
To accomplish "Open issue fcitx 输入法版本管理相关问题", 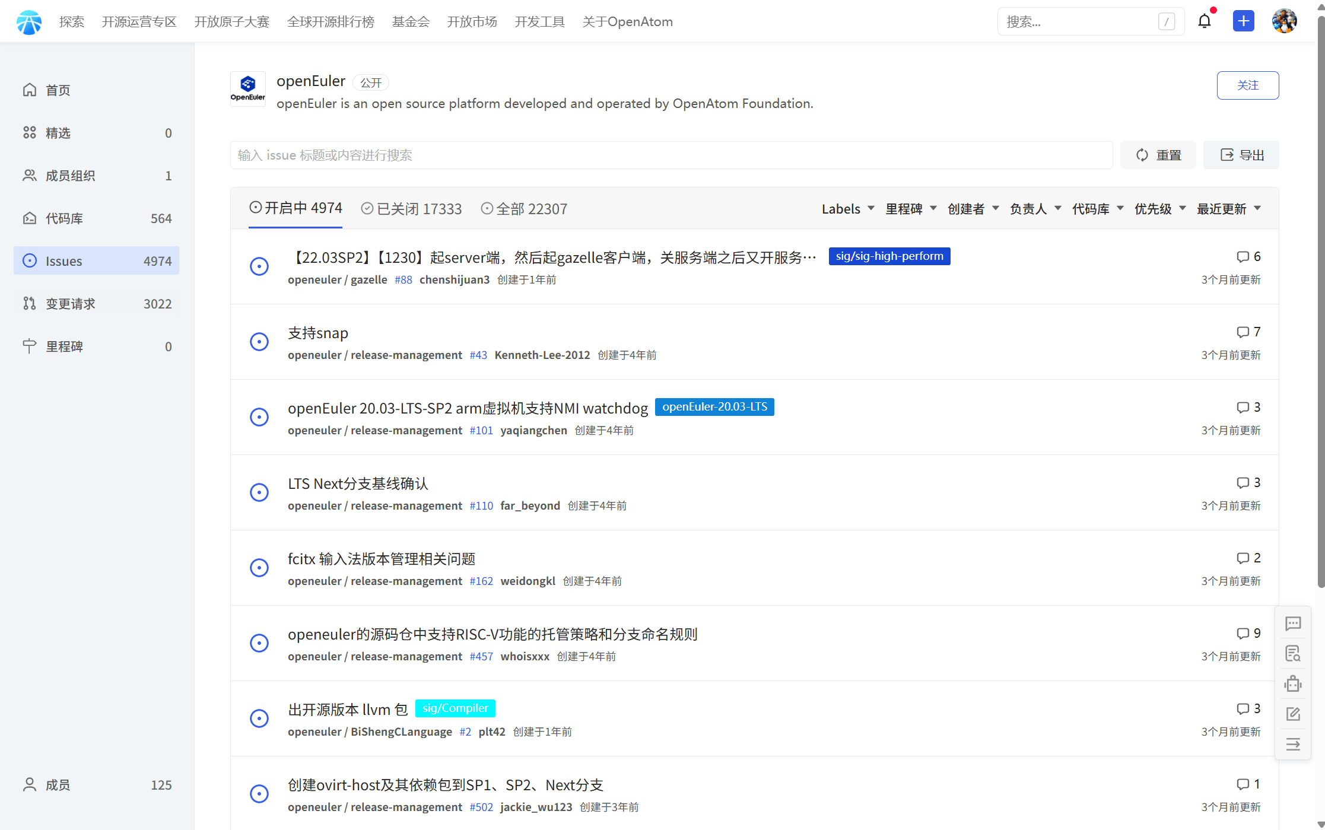I will (x=382, y=559).
